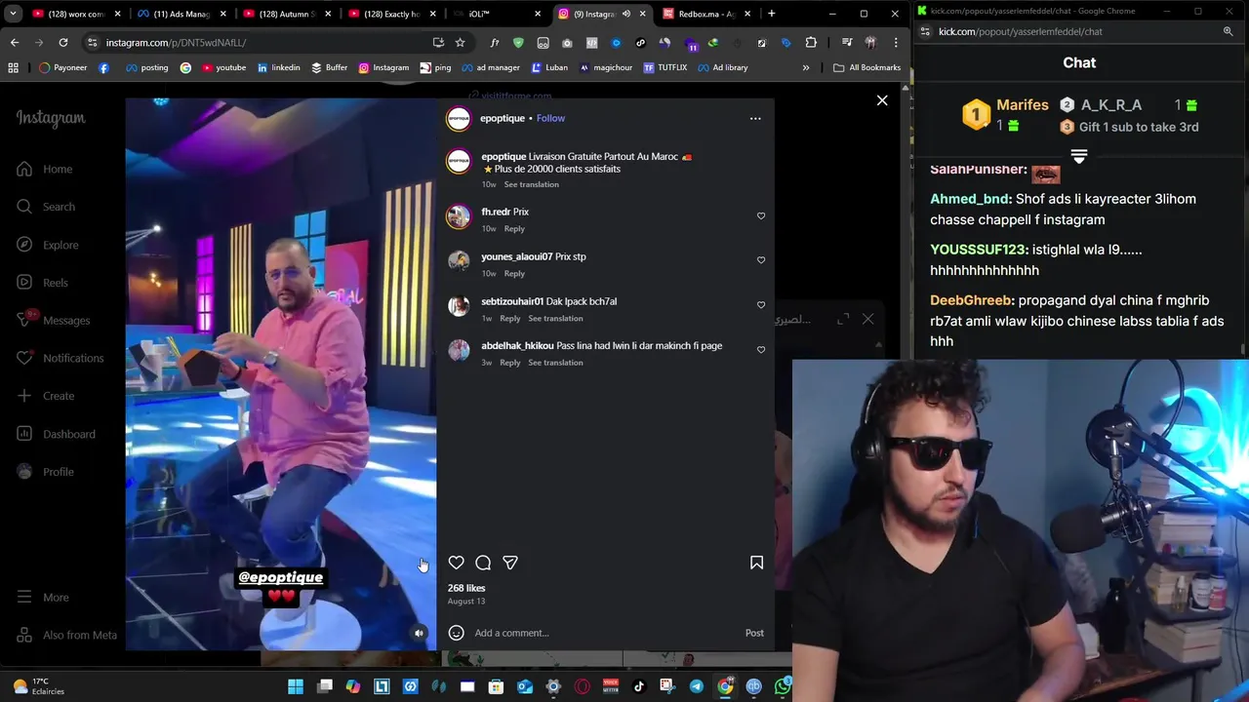Open WhatsApp from the taskbar
The width and height of the screenshot is (1249, 702).
click(x=783, y=686)
